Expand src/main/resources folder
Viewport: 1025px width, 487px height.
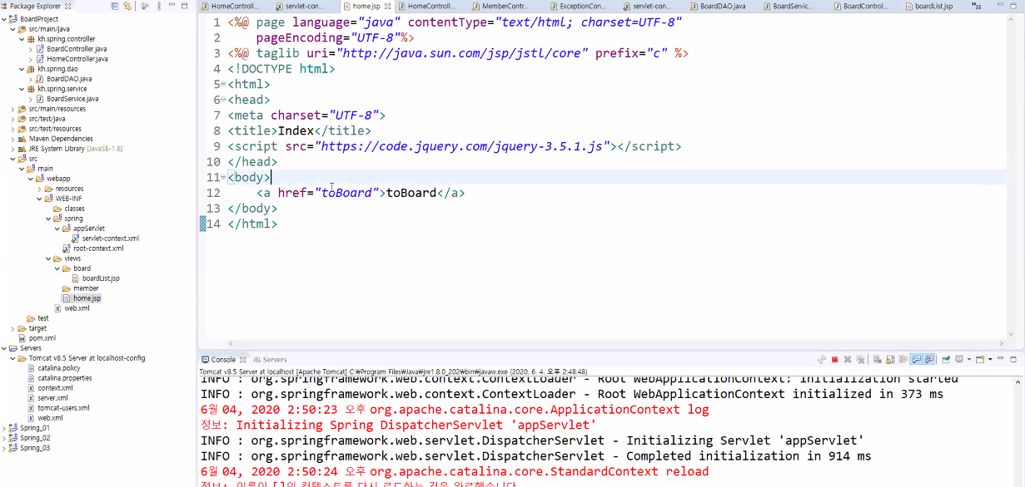click(12, 109)
